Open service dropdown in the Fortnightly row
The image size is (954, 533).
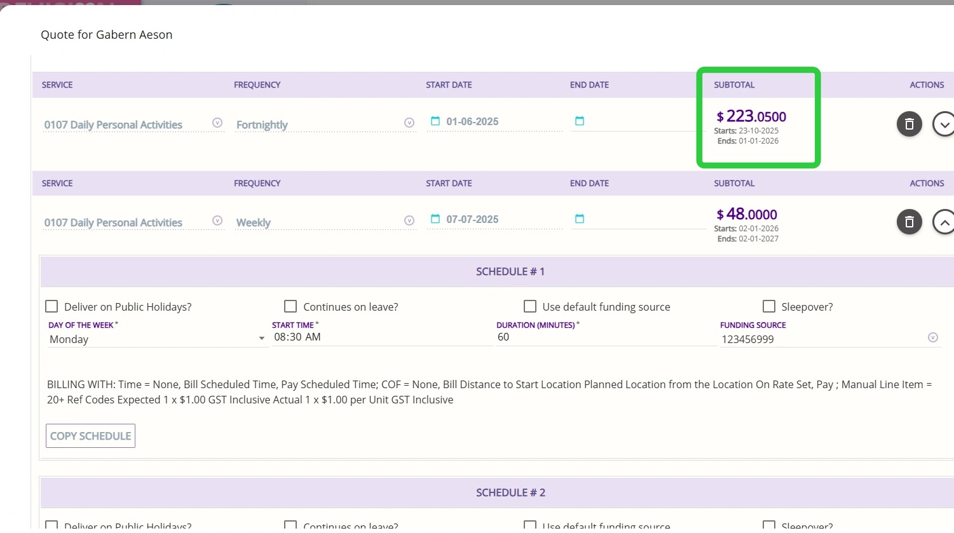pyautogui.click(x=217, y=123)
